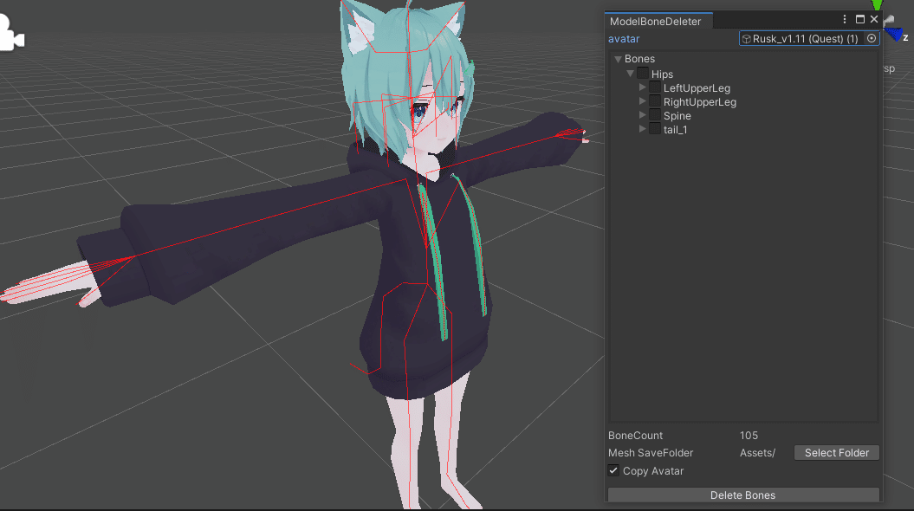The height and width of the screenshot is (511, 914).
Task: Open the avatar object picker circle
Action: 872,38
